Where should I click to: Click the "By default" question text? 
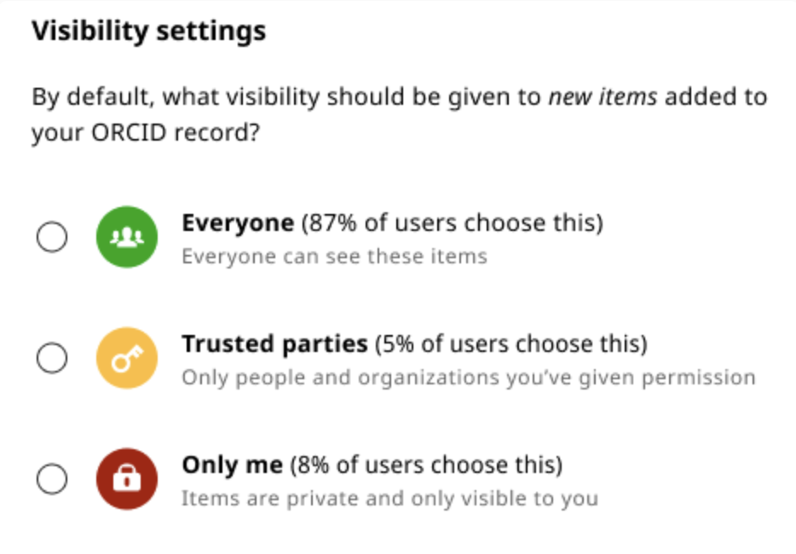tap(93, 97)
